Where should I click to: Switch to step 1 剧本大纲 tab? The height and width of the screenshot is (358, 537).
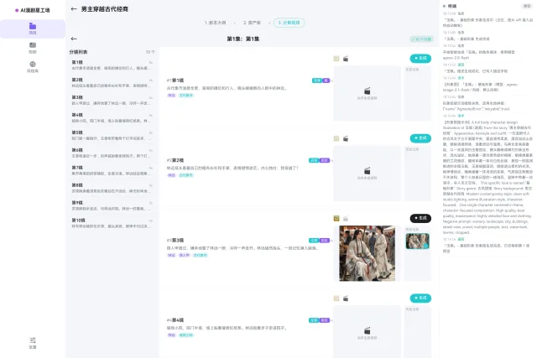(215, 23)
